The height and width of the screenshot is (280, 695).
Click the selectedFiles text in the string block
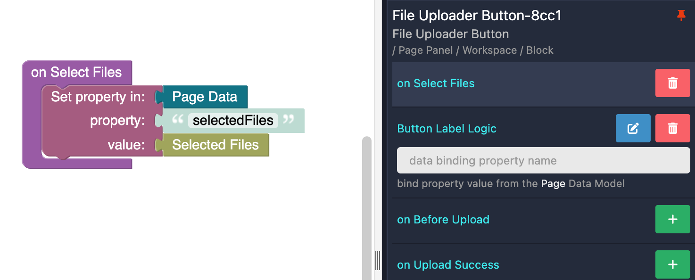[233, 121]
